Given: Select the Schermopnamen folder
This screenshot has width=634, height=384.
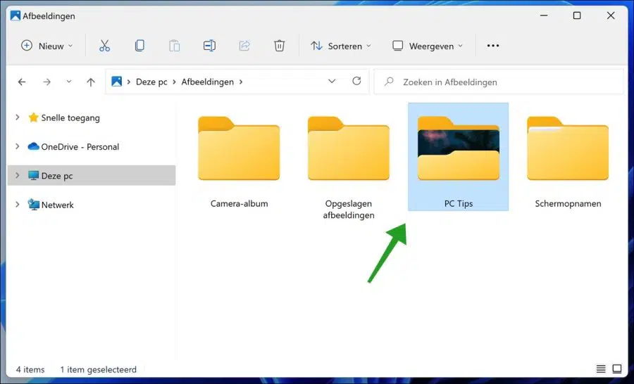Looking at the screenshot, I should [x=568, y=162].
